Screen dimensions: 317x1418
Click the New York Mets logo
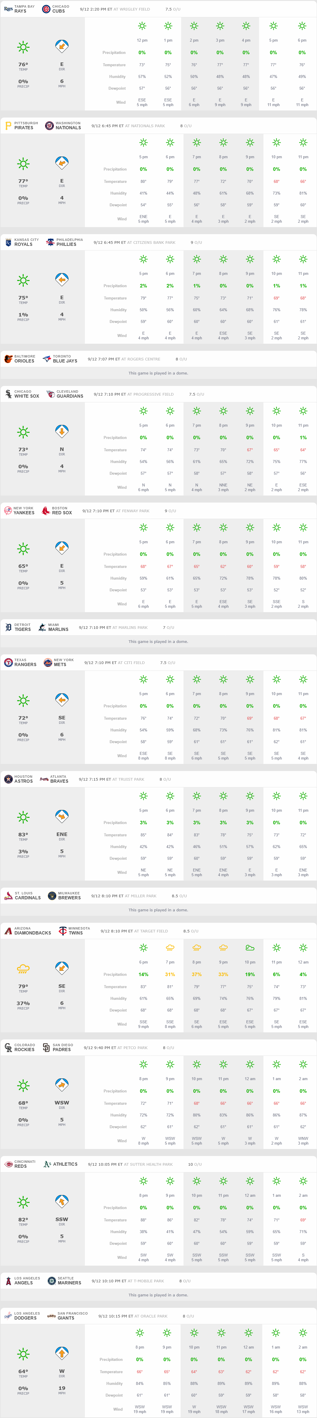click(x=47, y=663)
